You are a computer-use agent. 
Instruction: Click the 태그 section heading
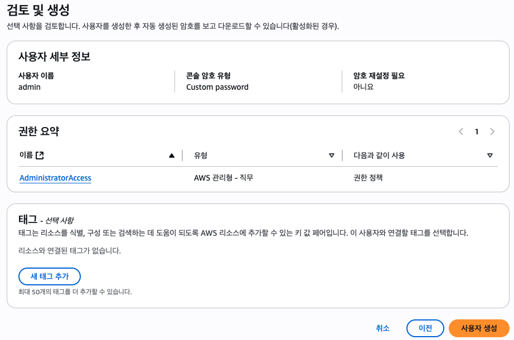28,220
